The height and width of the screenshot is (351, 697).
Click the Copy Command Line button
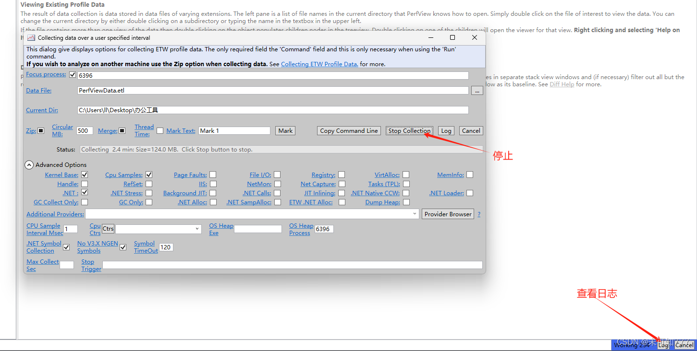349,130
